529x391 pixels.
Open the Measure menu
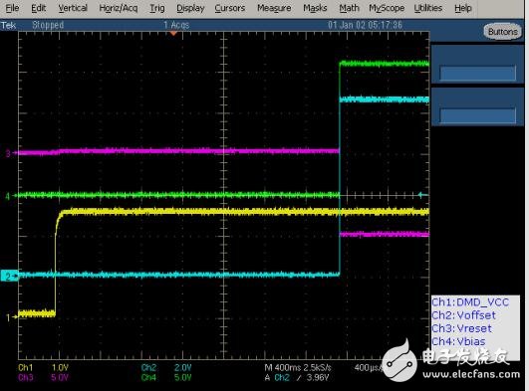[x=274, y=8]
